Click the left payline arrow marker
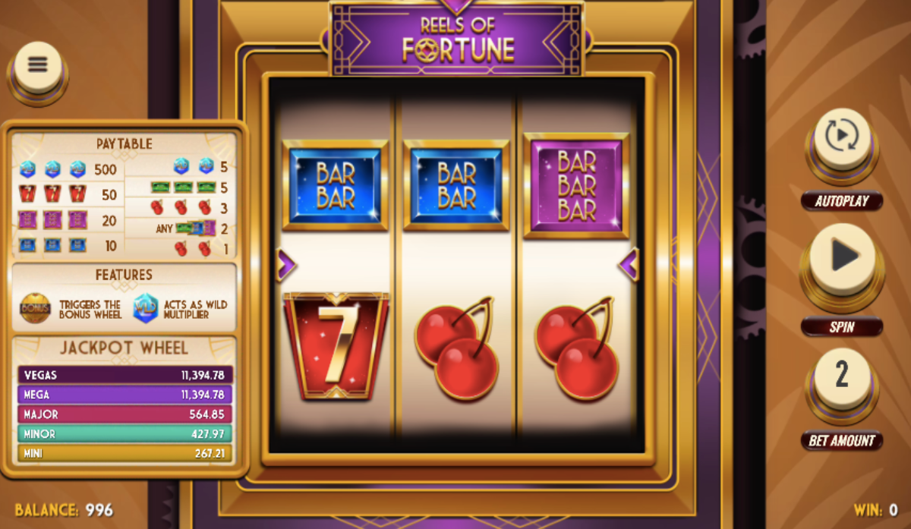Viewport: 911px width, 529px height. [x=286, y=265]
